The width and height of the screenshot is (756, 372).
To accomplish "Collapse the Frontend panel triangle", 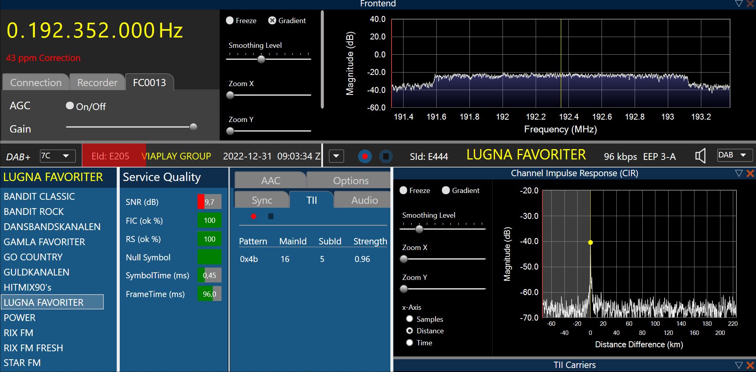I will tap(738, 4).
